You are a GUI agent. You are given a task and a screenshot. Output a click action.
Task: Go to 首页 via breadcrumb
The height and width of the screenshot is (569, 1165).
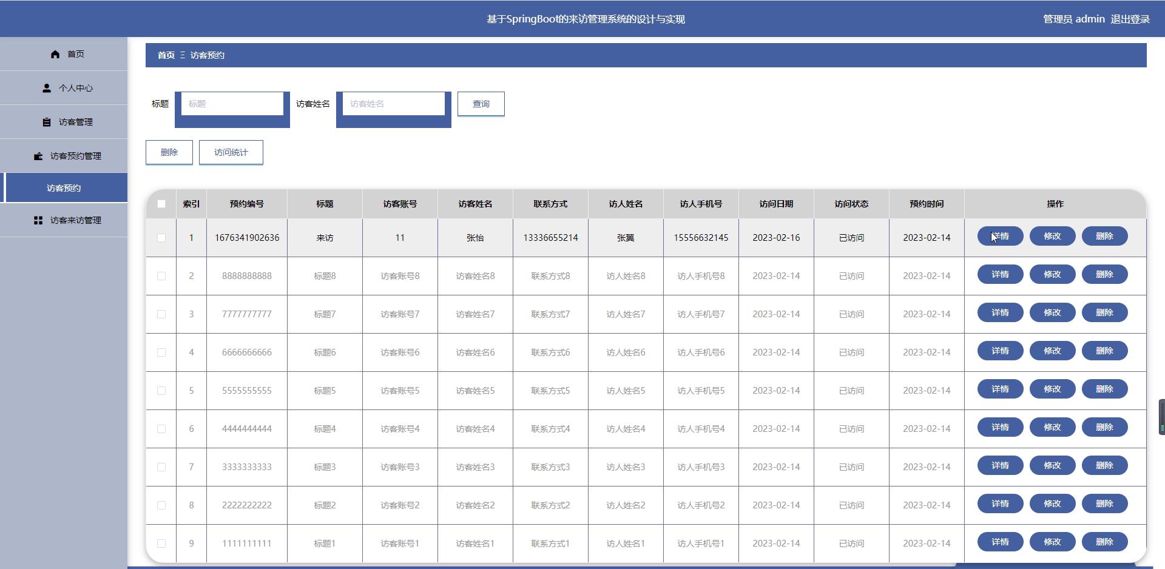[166, 55]
